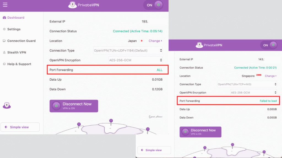282x158 pixels.
Task: Click the Stealth VPN lock icon
Action: (4, 52)
